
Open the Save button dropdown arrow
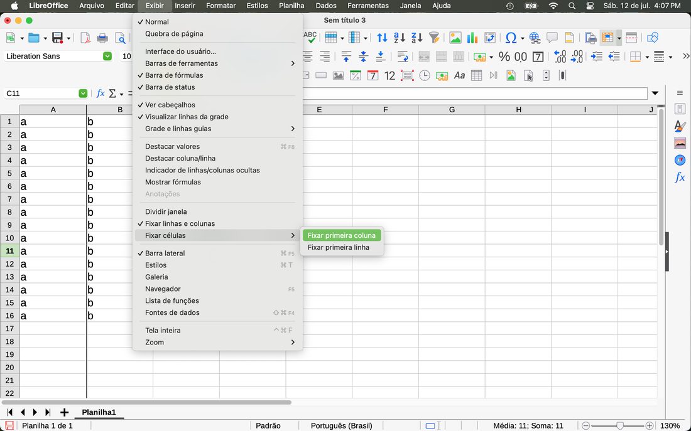tap(68, 38)
